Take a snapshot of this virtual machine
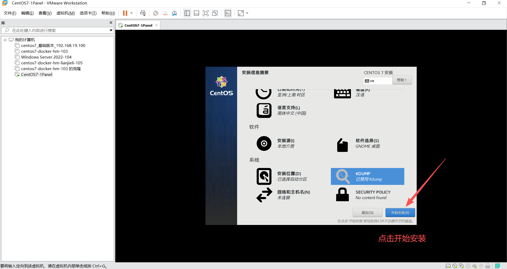This screenshot has height=269, width=507. (x=156, y=13)
